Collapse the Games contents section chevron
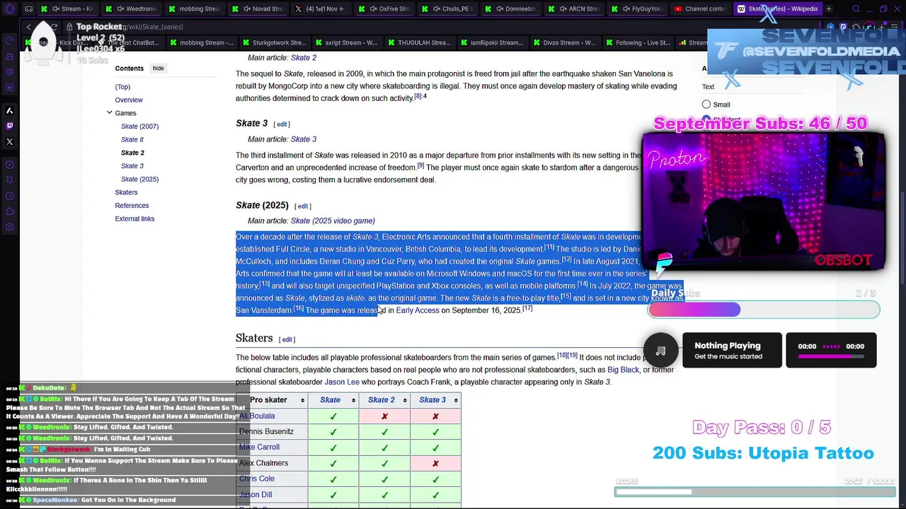906x509 pixels. [x=110, y=112]
